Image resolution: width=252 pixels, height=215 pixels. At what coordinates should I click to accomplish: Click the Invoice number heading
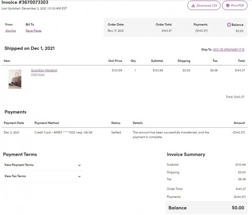coord(25,3)
